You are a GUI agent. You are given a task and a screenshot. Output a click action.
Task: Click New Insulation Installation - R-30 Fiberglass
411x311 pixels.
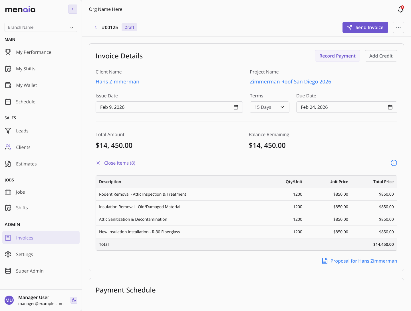click(139, 232)
